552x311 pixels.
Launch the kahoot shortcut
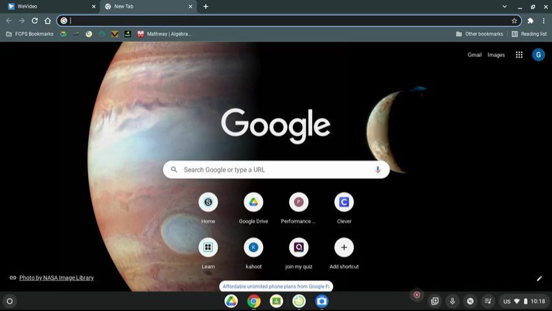[x=253, y=248]
